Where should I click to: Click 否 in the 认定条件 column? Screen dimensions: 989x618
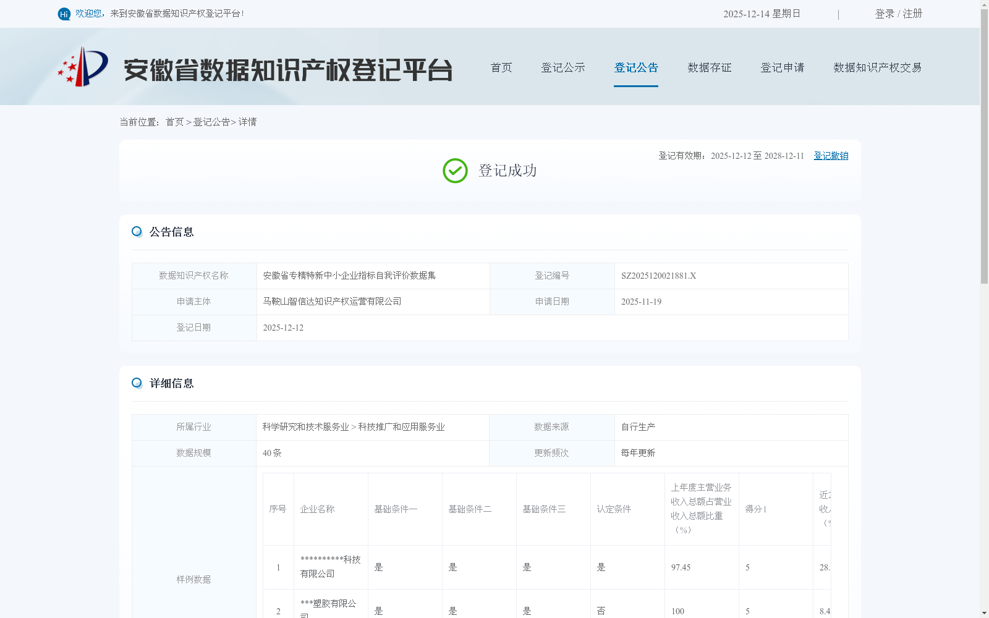601,611
